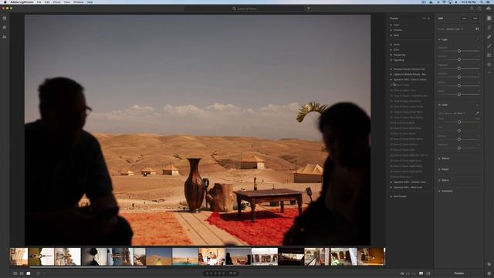Image resolution: width=494 pixels, height=278 pixels.
Task: Open the cloud sync status icon
Action: pos(489,8)
